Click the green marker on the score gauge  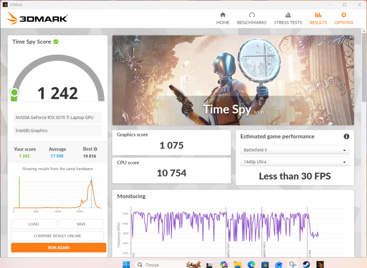coord(14,93)
